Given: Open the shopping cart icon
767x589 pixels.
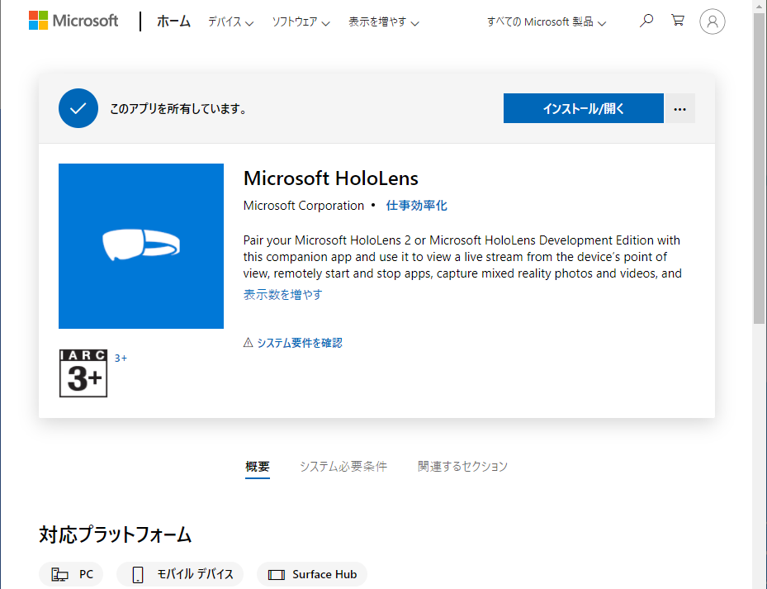Looking at the screenshot, I should (678, 21).
